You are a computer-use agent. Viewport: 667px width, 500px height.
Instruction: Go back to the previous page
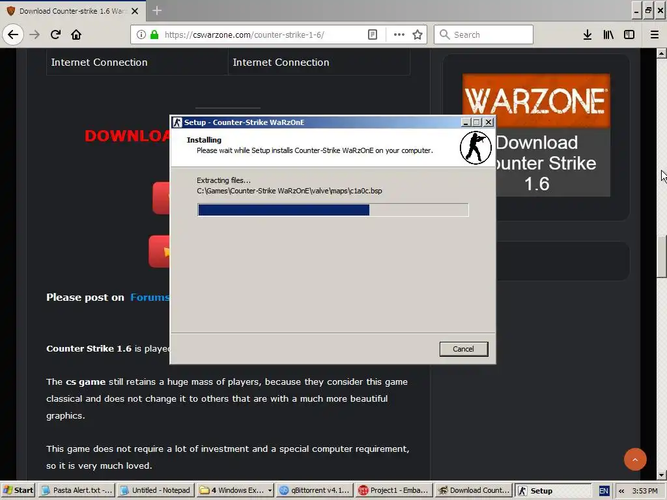[x=13, y=35]
